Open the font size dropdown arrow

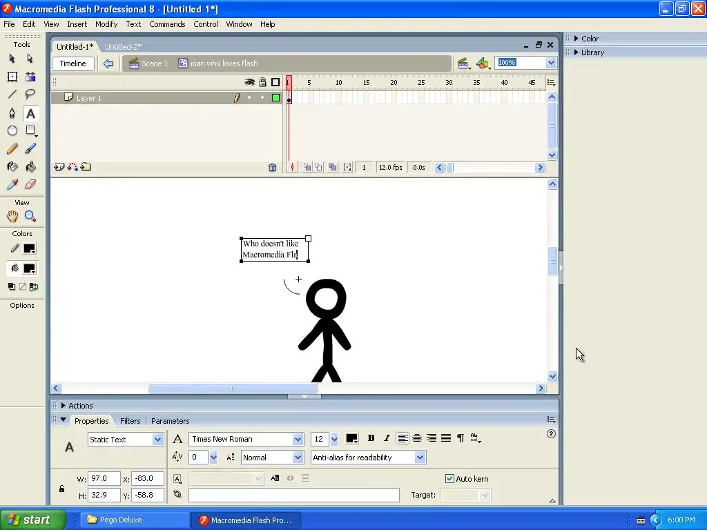[x=334, y=439]
